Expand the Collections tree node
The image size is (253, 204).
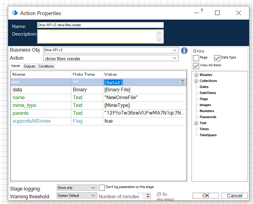[x=196, y=81]
